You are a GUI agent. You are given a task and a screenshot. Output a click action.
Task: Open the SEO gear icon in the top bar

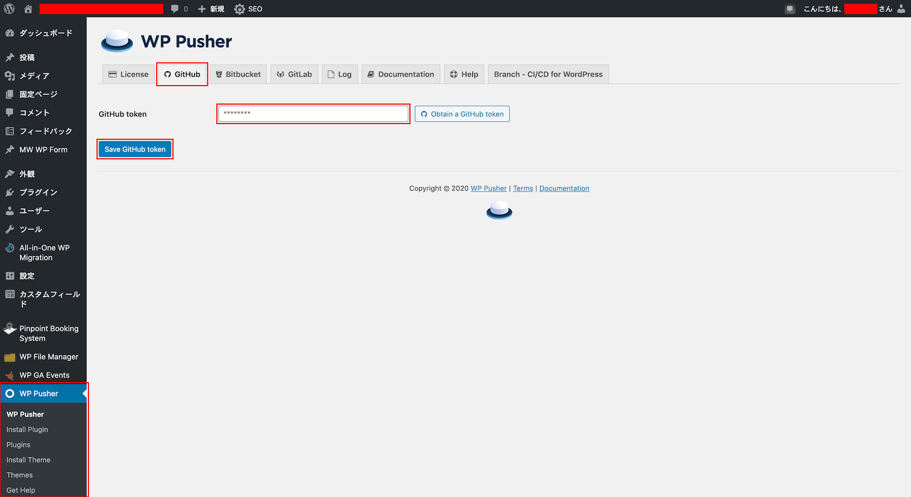pos(238,9)
